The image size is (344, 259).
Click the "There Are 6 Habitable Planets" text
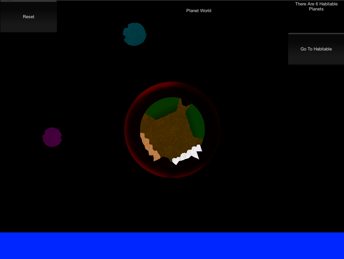point(316,6)
